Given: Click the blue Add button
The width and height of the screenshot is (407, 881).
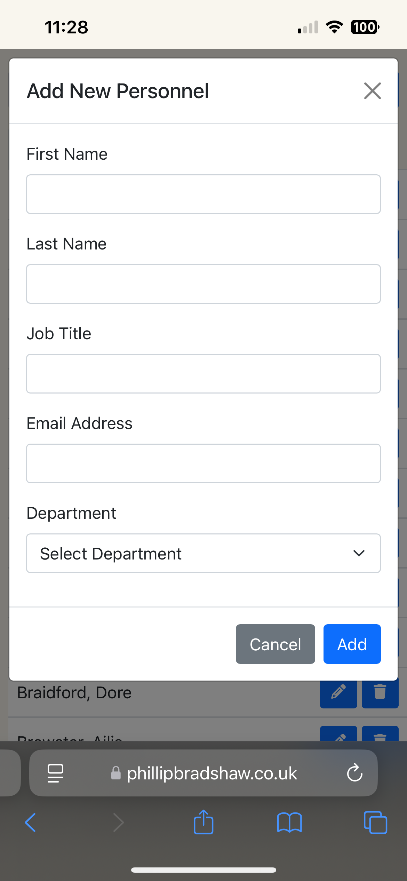Looking at the screenshot, I should tap(352, 644).
